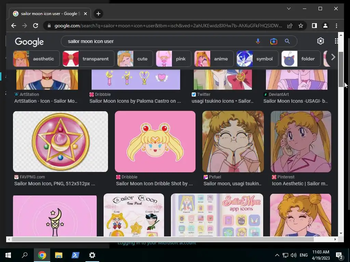Open ArtStation - Icon - Sailor Mo... result link

46,101
